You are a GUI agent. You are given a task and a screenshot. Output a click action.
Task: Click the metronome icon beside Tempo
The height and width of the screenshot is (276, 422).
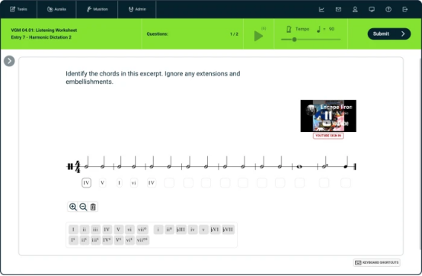tap(289, 29)
